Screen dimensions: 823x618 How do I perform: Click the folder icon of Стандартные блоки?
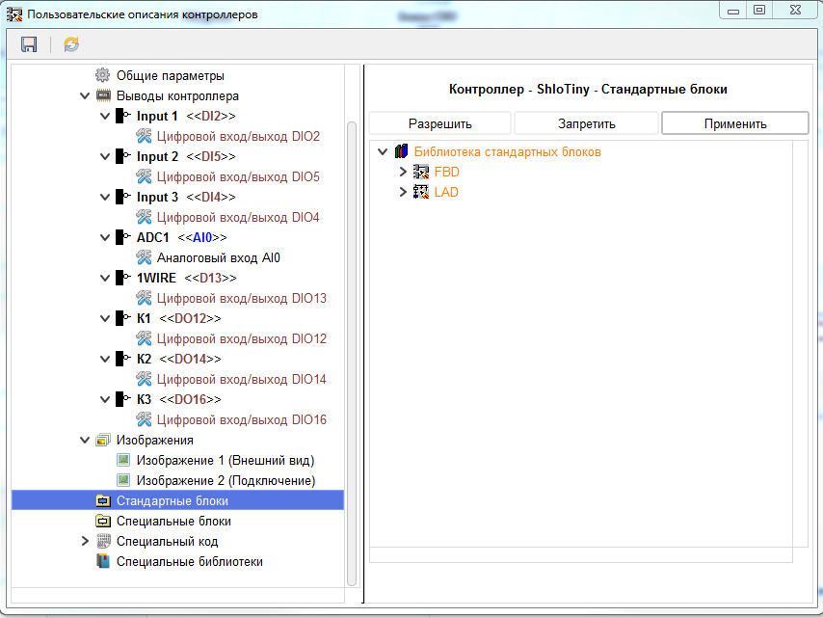[x=103, y=500]
